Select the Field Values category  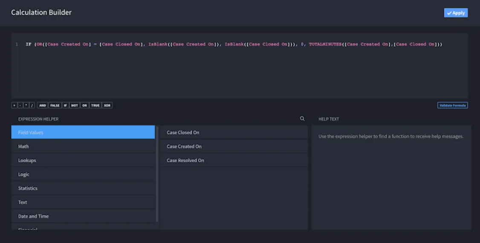pyautogui.click(x=83, y=132)
